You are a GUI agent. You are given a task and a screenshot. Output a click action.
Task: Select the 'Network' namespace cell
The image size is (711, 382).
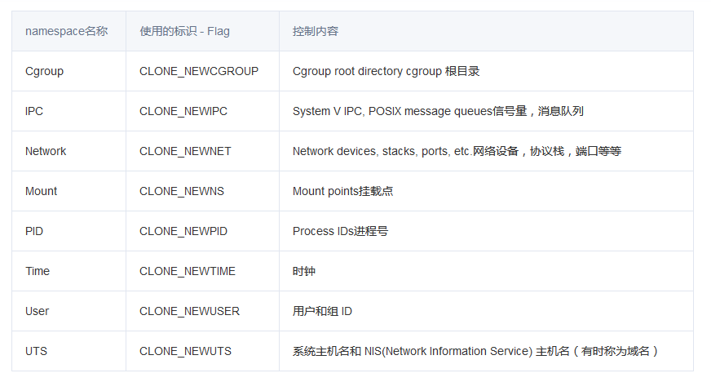[69, 151]
